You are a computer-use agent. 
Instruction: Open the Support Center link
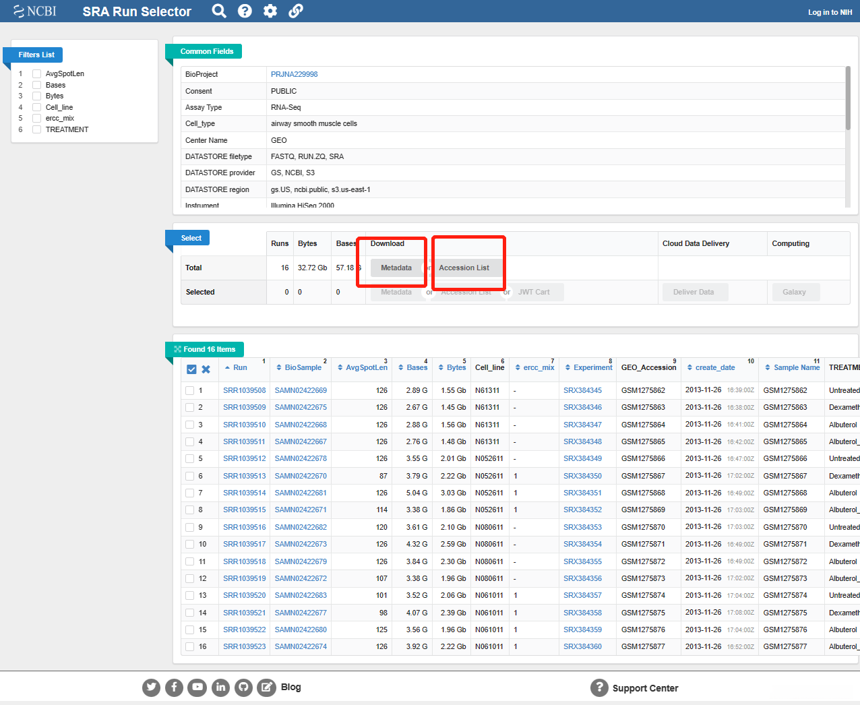tap(645, 688)
